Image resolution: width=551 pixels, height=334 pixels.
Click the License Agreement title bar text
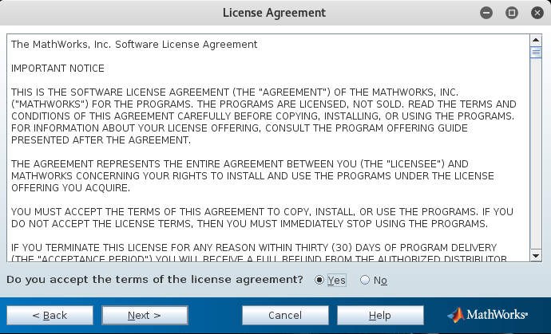(274, 13)
